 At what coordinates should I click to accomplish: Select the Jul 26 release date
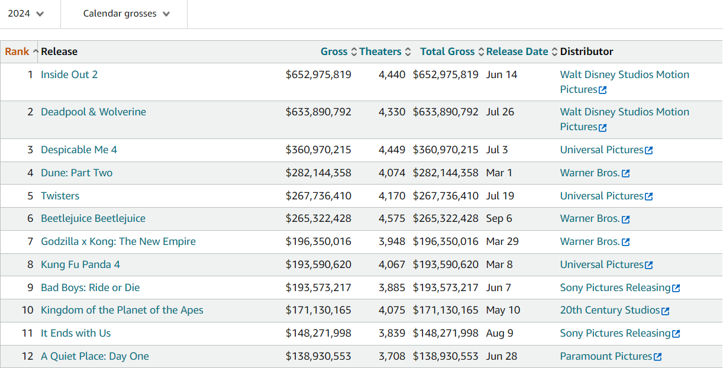click(501, 112)
